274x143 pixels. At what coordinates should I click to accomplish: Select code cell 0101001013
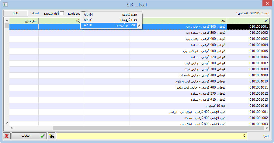[x=248, y=100]
